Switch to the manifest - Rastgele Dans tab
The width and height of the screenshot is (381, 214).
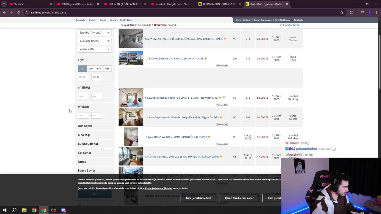(172, 4)
